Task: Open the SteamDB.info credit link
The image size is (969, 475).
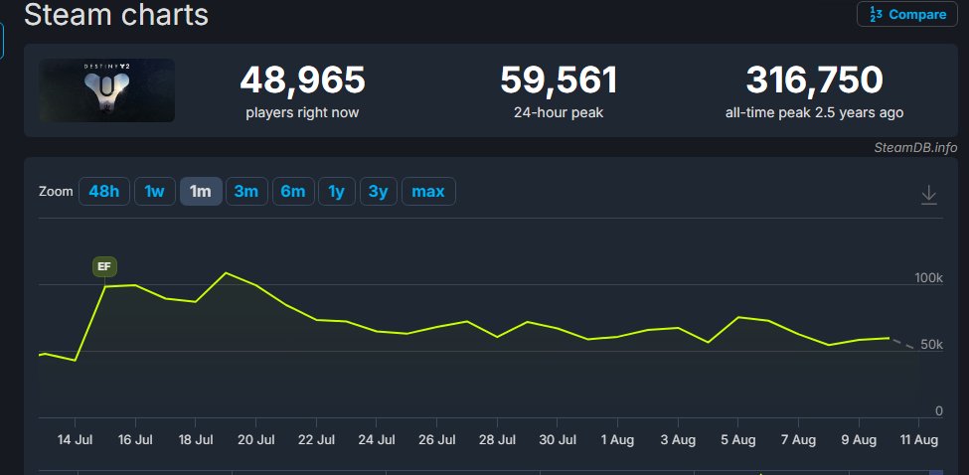Action: 915,148
